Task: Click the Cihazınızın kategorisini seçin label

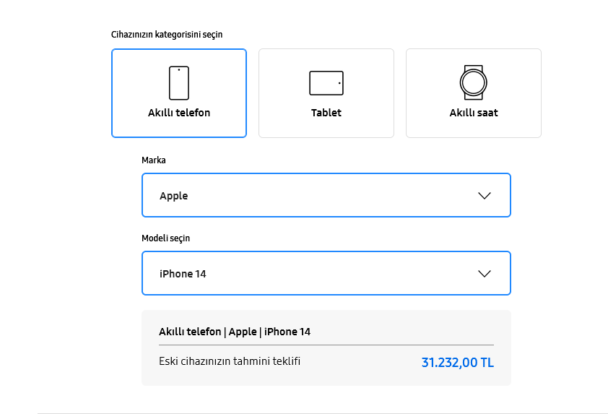Action: point(167,35)
